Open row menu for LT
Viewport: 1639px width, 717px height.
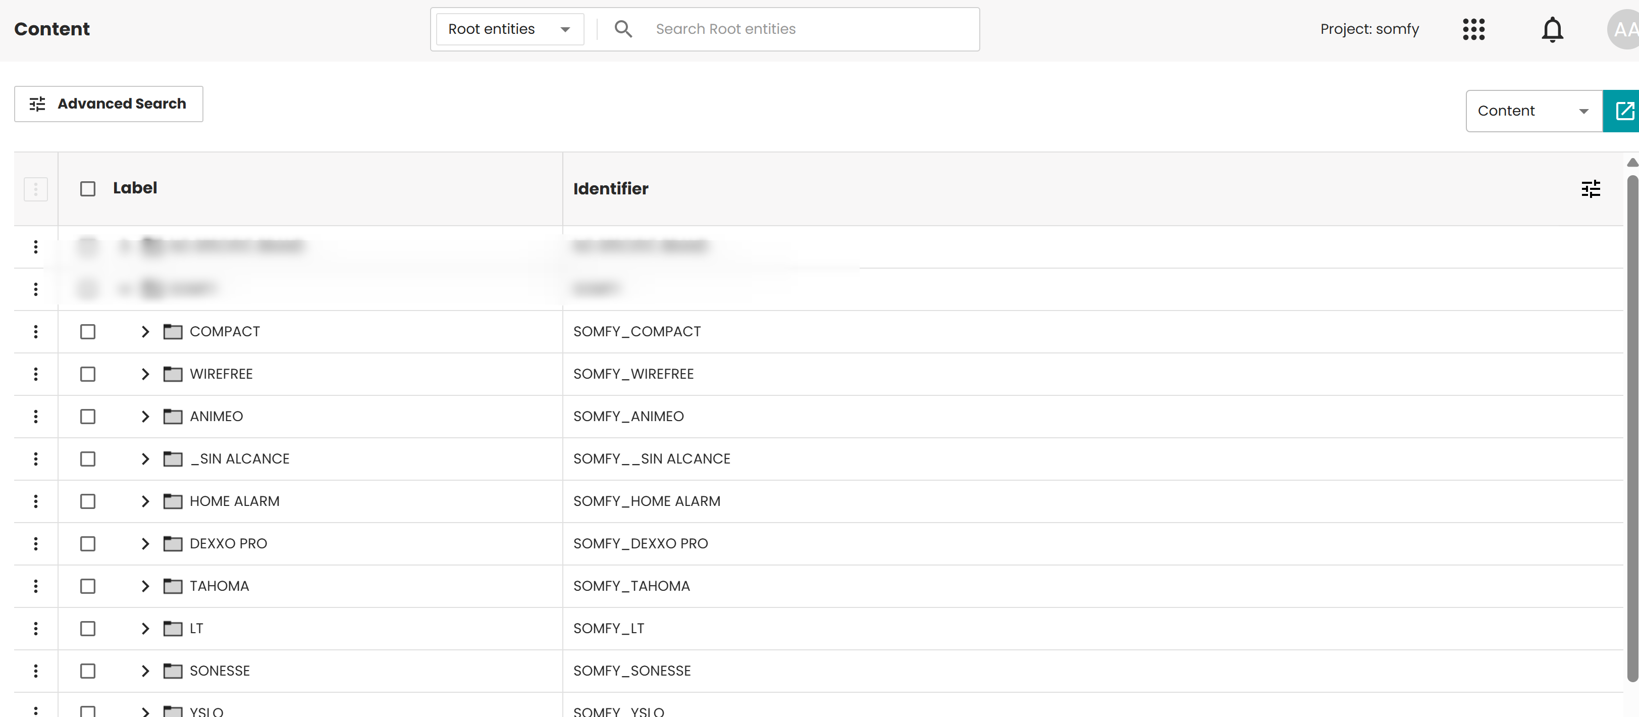pyautogui.click(x=36, y=629)
